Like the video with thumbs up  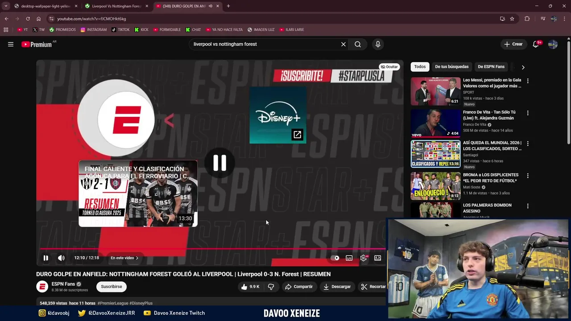(250, 287)
